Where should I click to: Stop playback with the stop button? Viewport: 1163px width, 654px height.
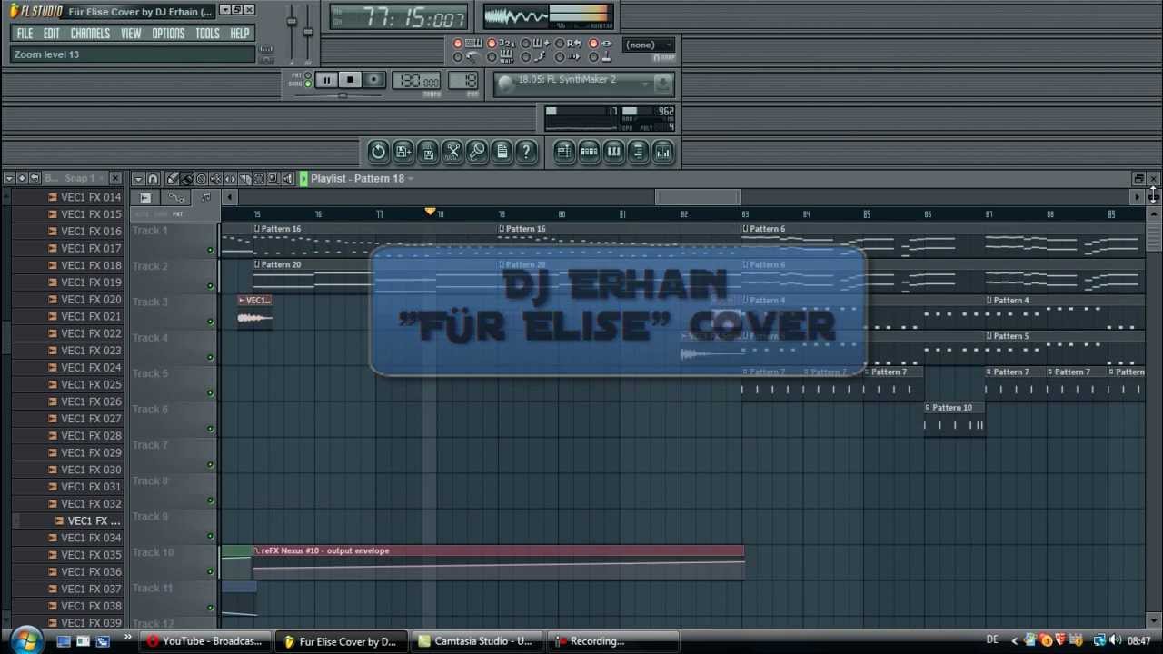pyautogui.click(x=350, y=80)
